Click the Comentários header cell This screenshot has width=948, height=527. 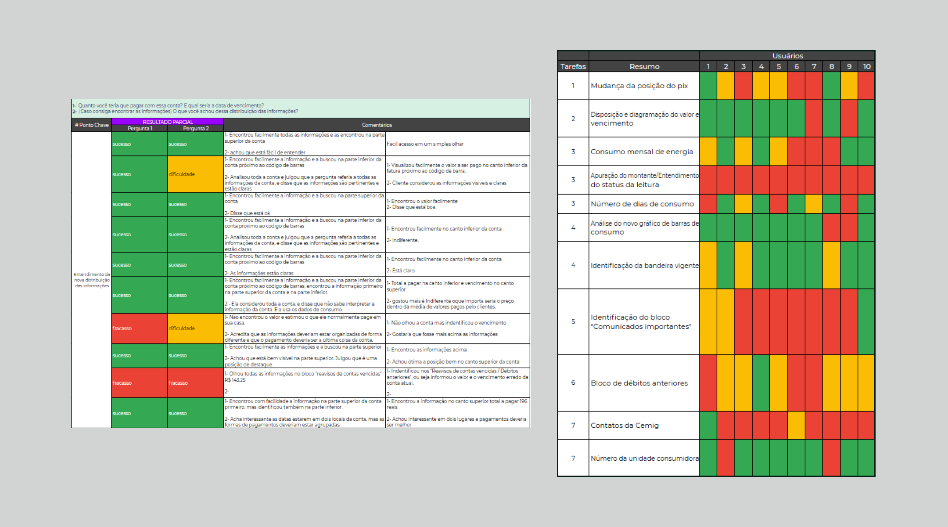pos(377,125)
